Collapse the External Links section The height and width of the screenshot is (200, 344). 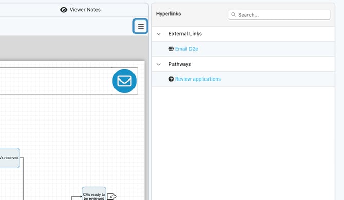coord(159,34)
